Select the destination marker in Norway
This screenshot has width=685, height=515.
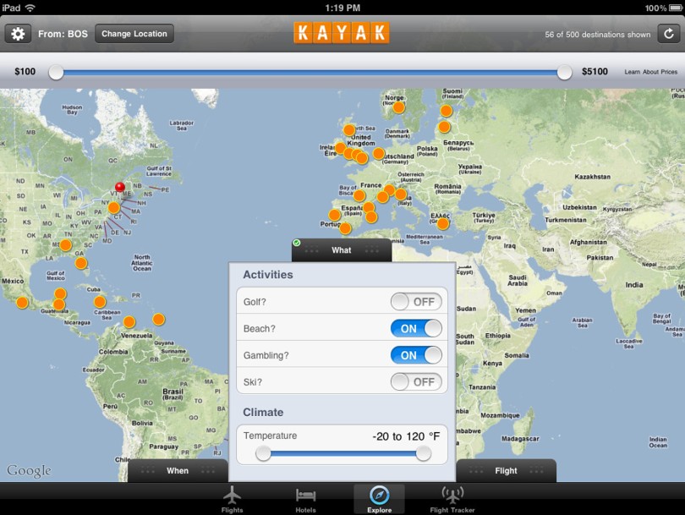pyautogui.click(x=398, y=107)
